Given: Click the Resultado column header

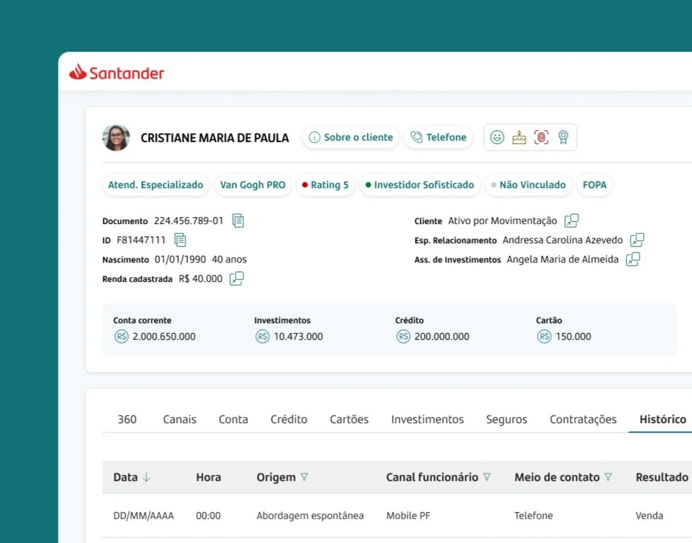Looking at the screenshot, I should (662, 478).
